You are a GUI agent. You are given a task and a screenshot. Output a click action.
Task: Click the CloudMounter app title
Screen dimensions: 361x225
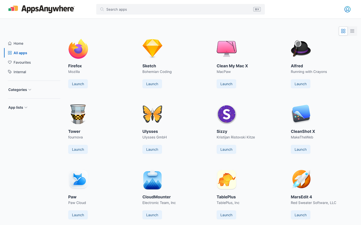156,197
